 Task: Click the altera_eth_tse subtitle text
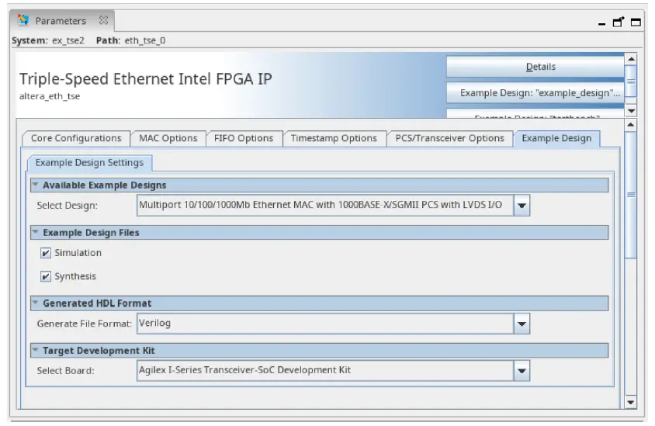click(50, 96)
